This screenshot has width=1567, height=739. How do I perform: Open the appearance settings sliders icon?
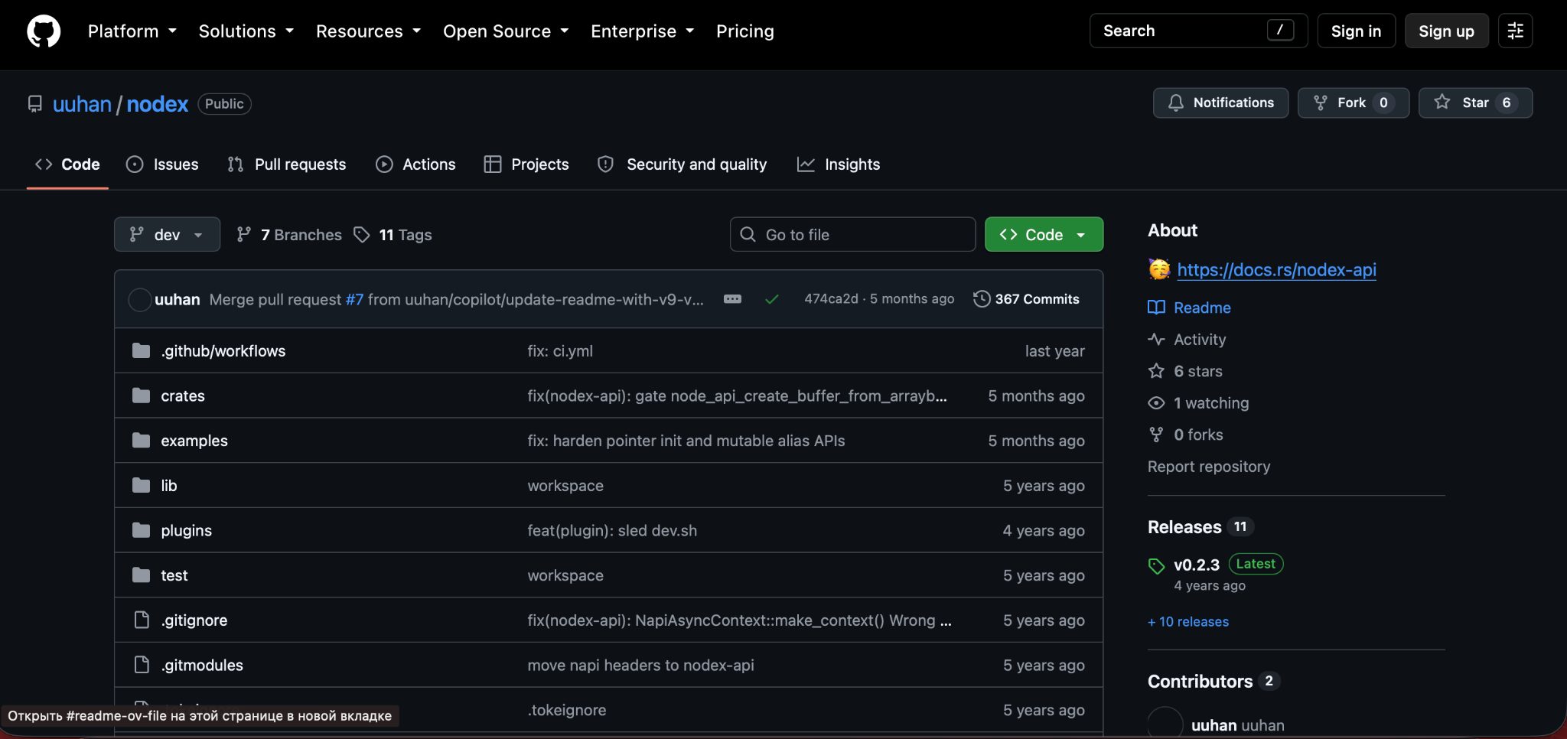pos(1515,31)
